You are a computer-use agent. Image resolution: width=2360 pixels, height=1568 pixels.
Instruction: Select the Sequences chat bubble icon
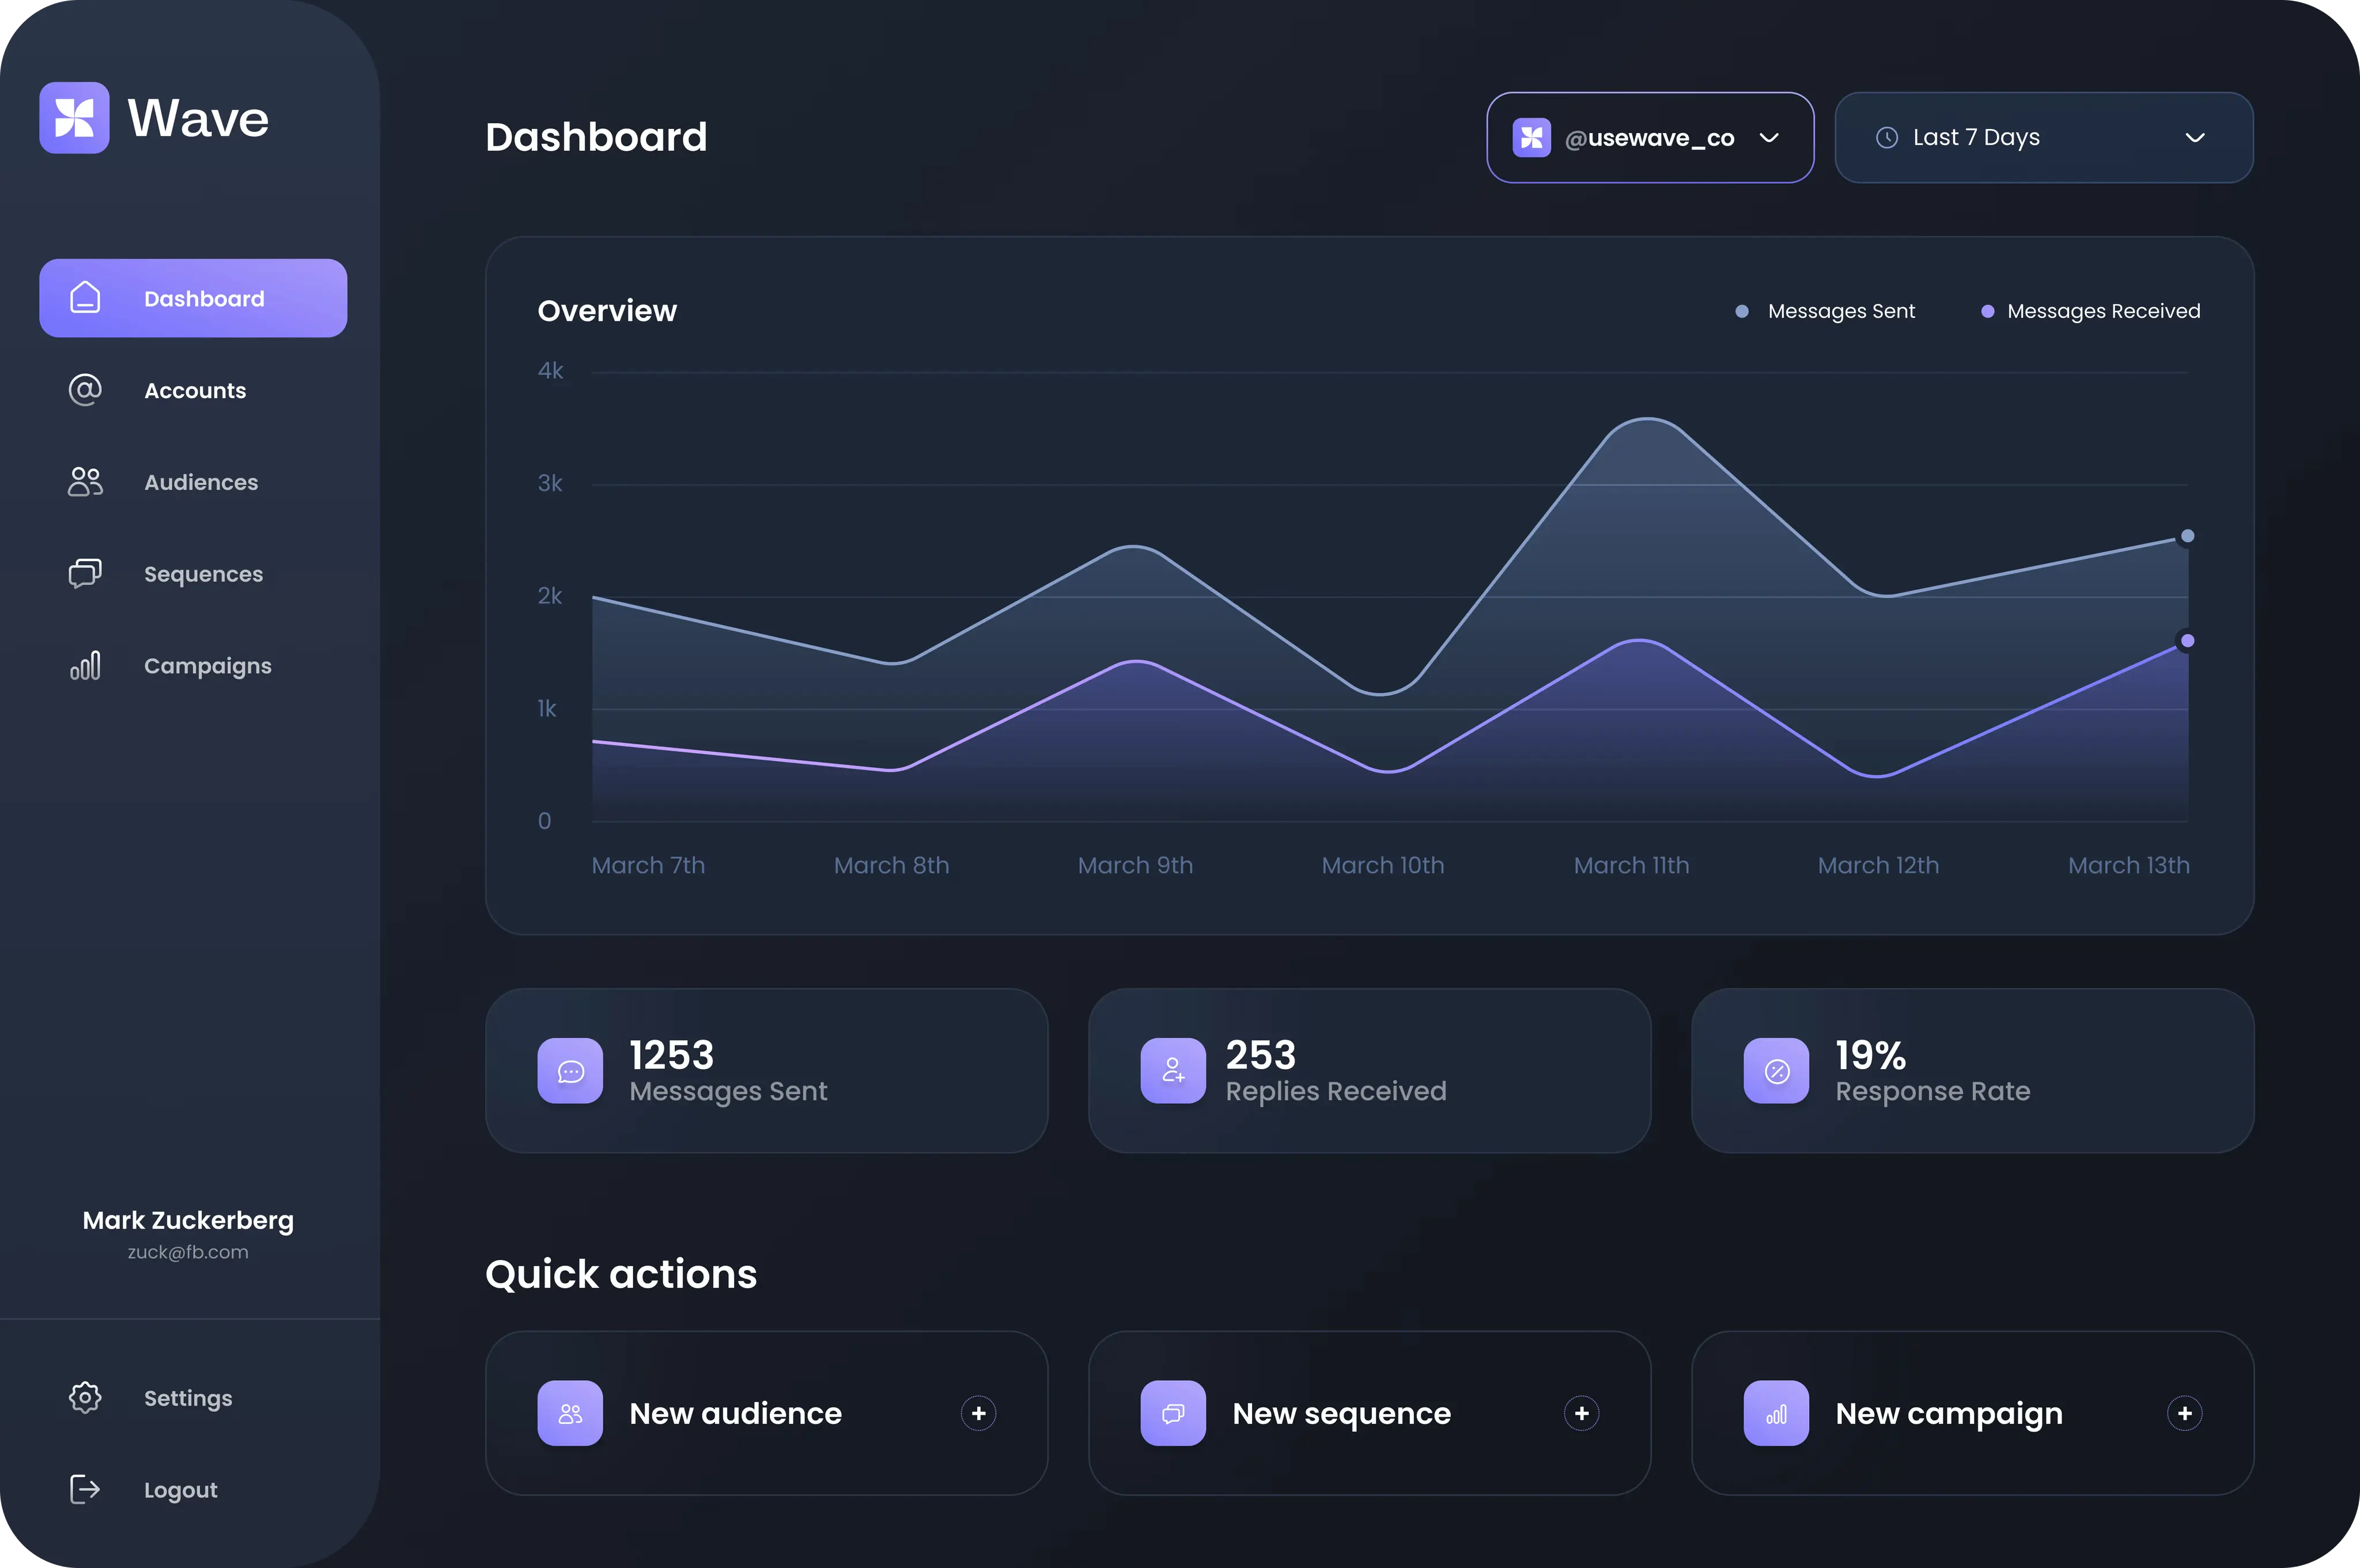pyautogui.click(x=84, y=573)
